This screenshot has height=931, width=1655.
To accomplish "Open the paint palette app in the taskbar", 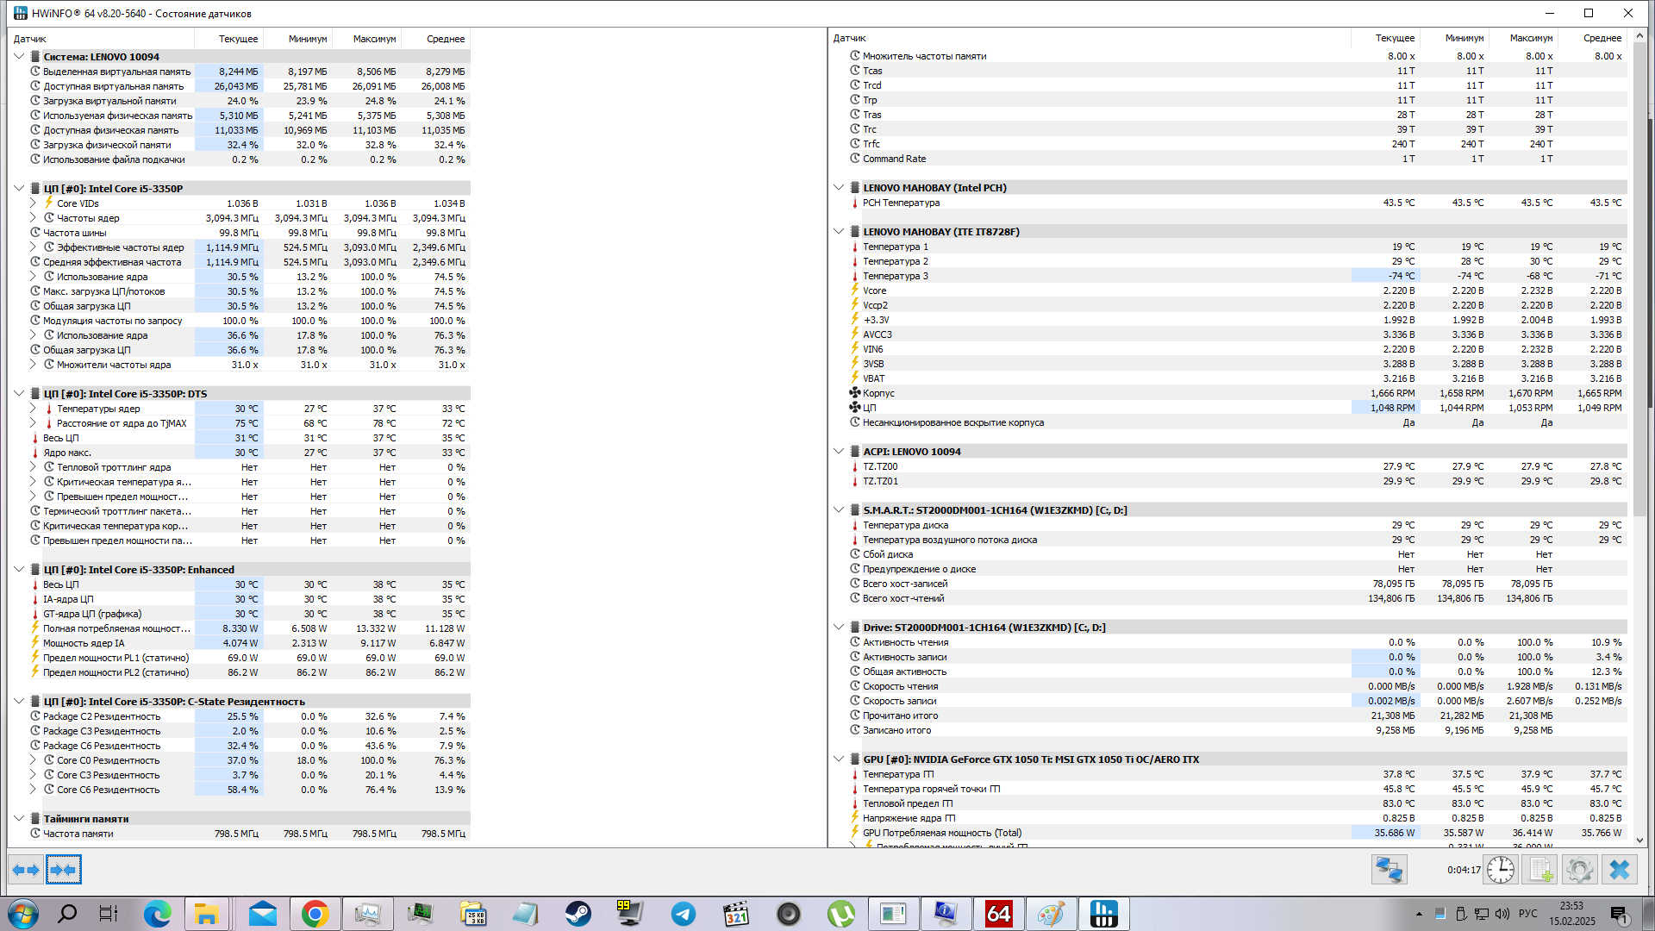I will tap(1052, 914).
